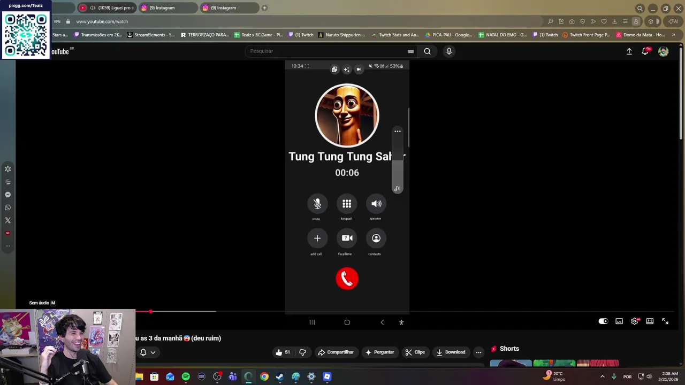Viewport: 685px width, 385px height.
Task: Open the Messenger icon in the Opera sidebar
Action: pyautogui.click(x=7, y=195)
